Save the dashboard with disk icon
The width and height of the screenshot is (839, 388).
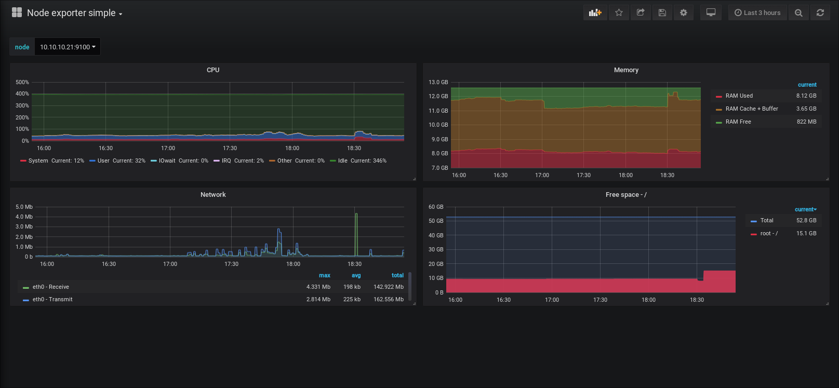tap(662, 13)
